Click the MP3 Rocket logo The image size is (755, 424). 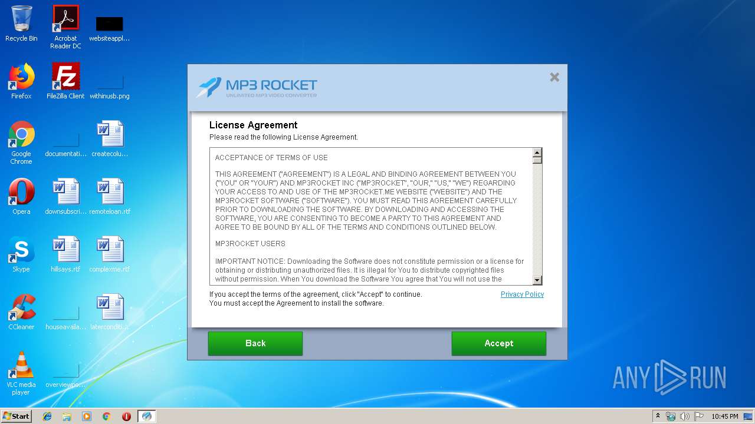pyautogui.click(x=257, y=87)
